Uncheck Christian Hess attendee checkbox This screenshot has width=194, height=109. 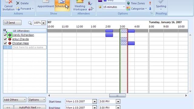(5, 43)
